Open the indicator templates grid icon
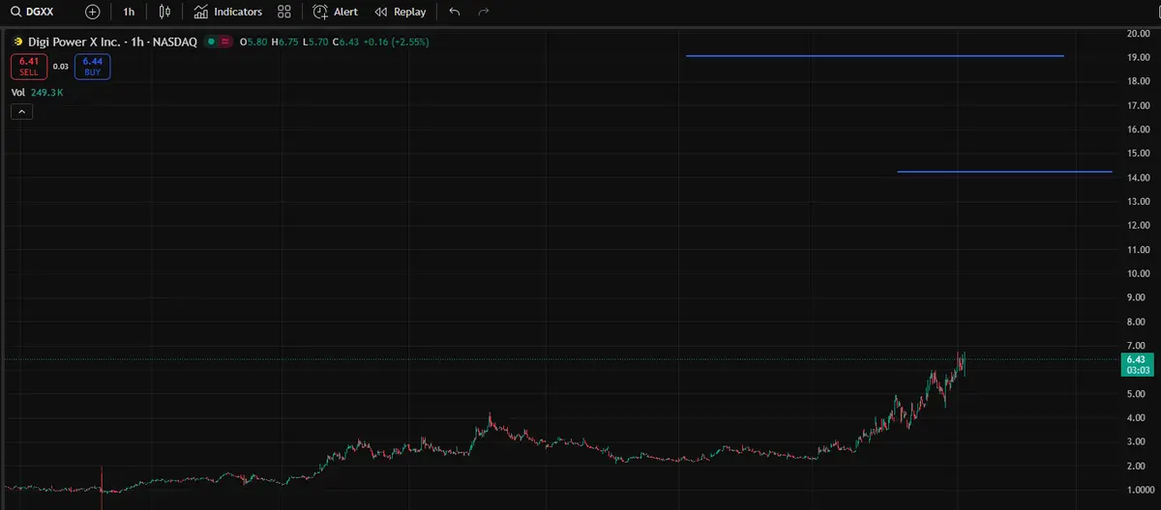Screen dimensions: 1161x510 click(x=283, y=12)
